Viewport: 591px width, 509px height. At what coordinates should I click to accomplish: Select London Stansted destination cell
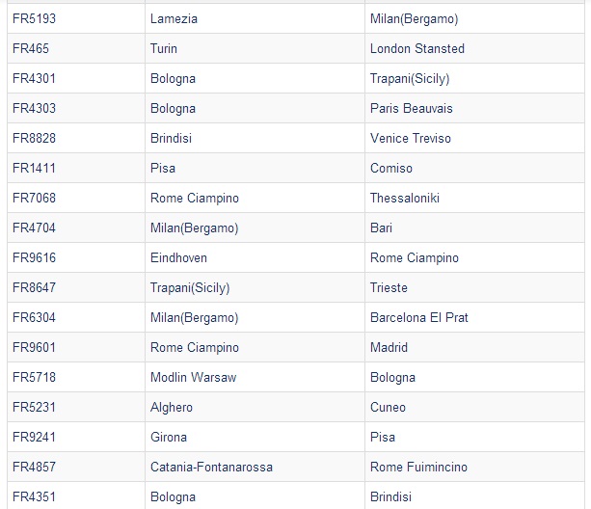coord(474,48)
